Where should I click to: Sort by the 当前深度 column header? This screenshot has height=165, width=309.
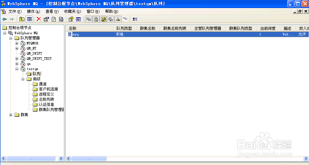(269, 28)
